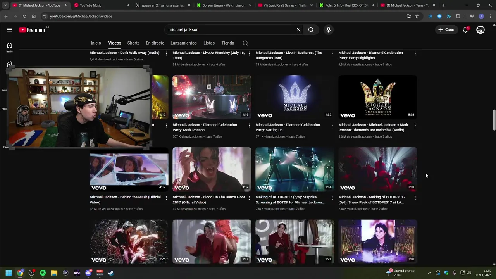This screenshot has height=279, width=496.
Task: Clear the search box with the X
Action: click(x=298, y=30)
